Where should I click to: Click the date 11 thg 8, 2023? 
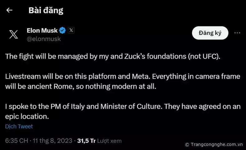(x=52, y=141)
